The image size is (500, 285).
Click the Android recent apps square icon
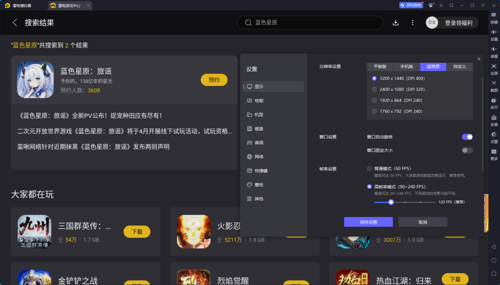coord(494,274)
